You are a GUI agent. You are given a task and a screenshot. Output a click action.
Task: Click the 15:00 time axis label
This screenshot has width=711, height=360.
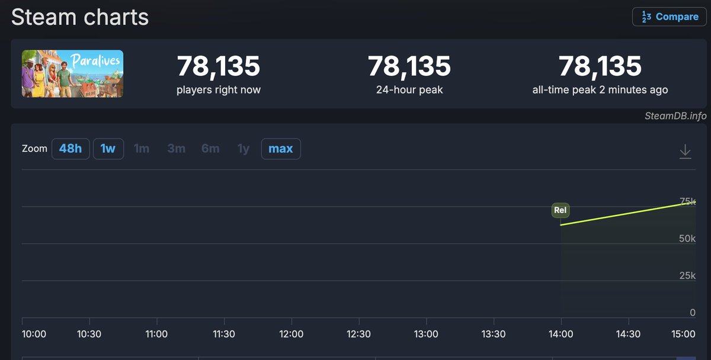[x=683, y=334]
